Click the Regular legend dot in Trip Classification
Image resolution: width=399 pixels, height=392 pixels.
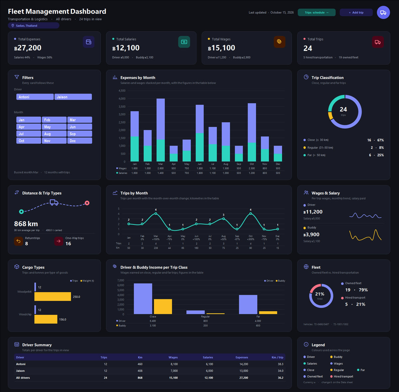[305, 148]
